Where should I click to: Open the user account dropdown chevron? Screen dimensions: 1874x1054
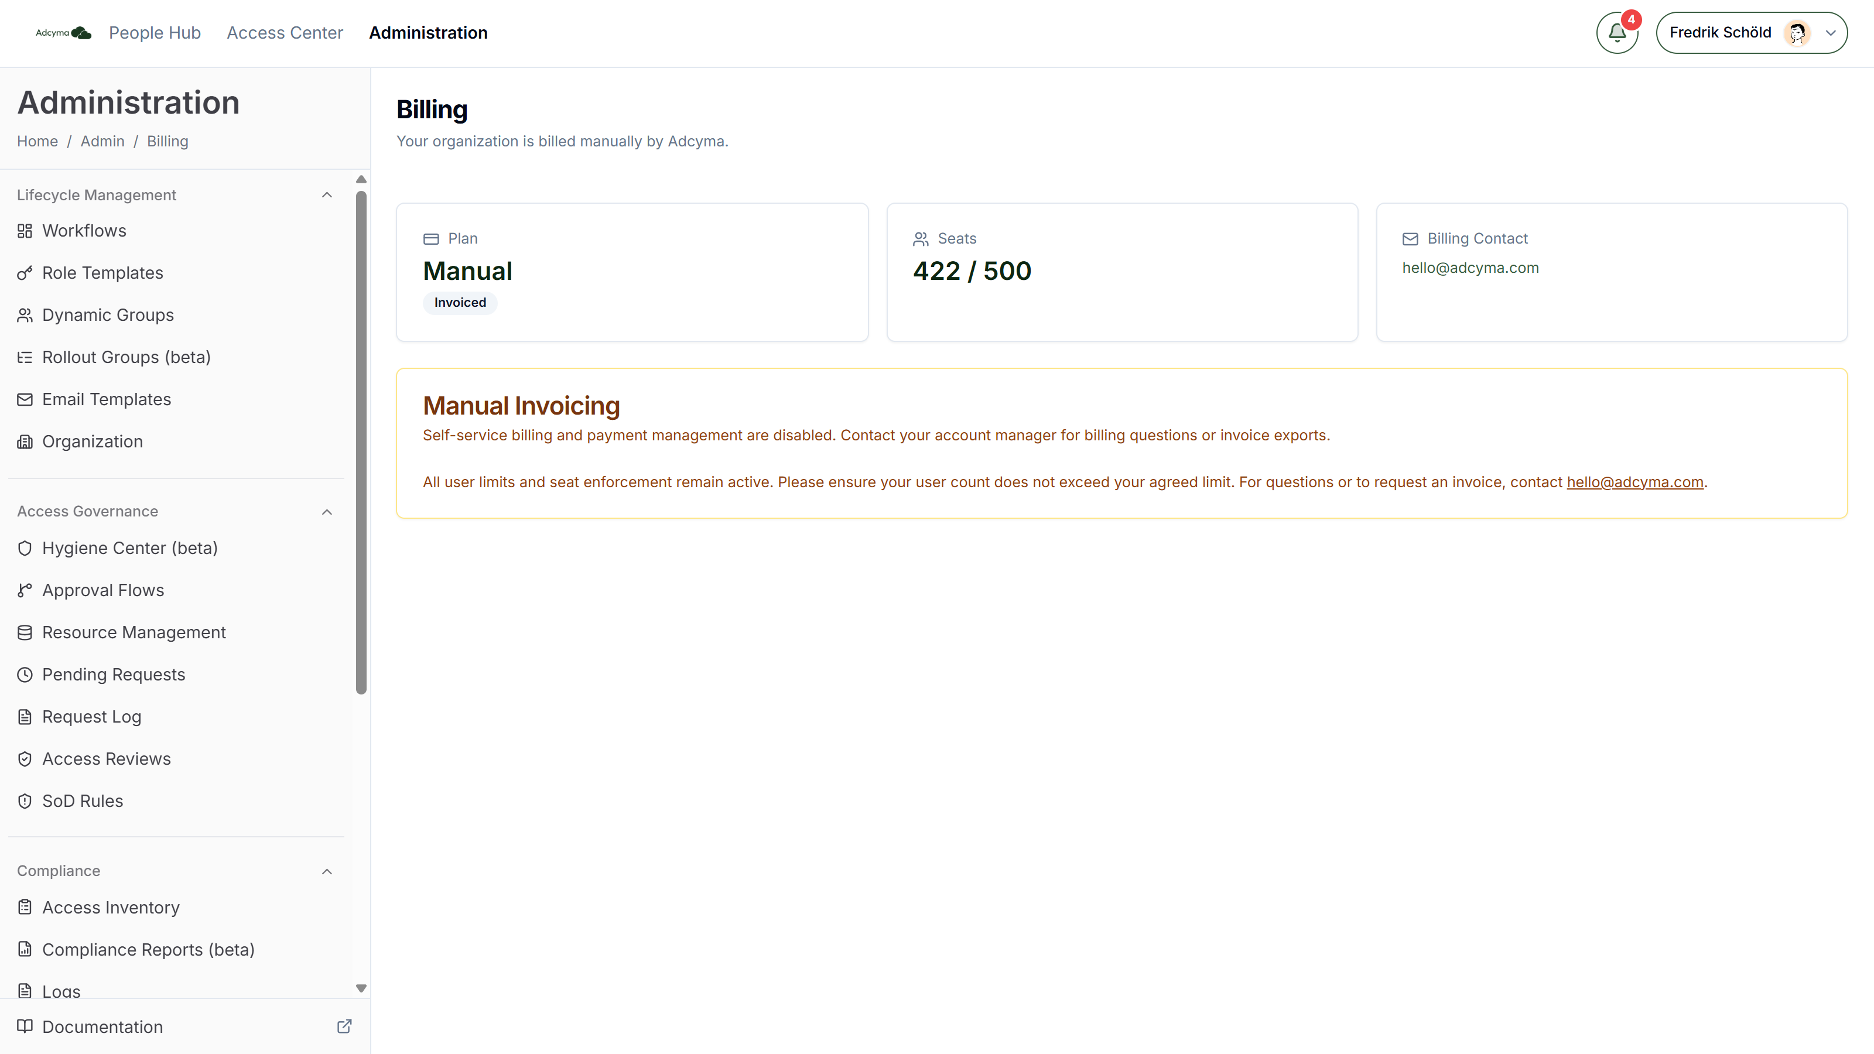tap(1830, 33)
